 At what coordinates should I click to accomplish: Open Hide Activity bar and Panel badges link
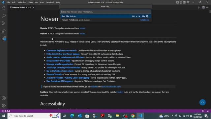(63, 54)
